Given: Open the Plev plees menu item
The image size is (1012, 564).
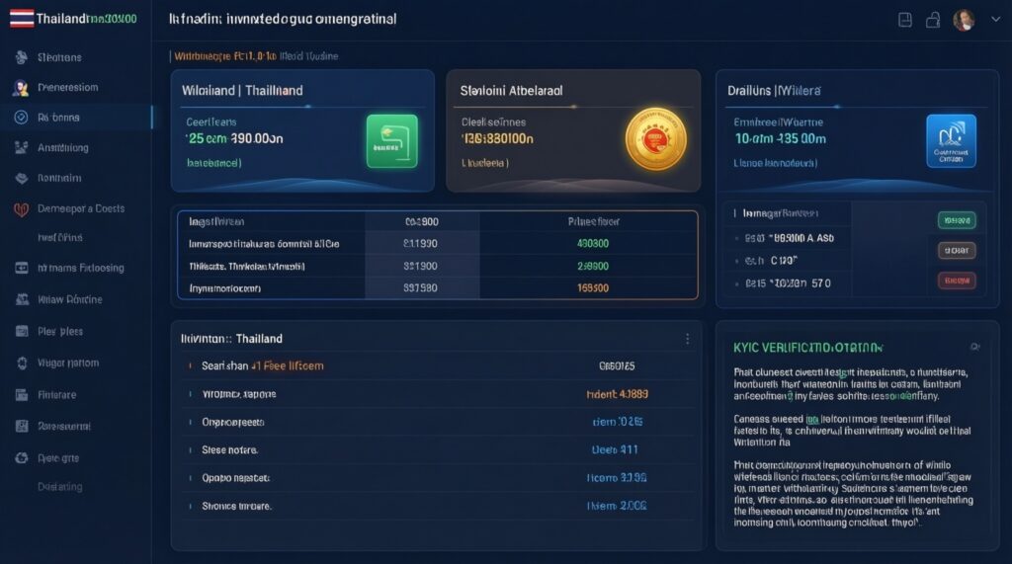Looking at the screenshot, I should (60, 331).
